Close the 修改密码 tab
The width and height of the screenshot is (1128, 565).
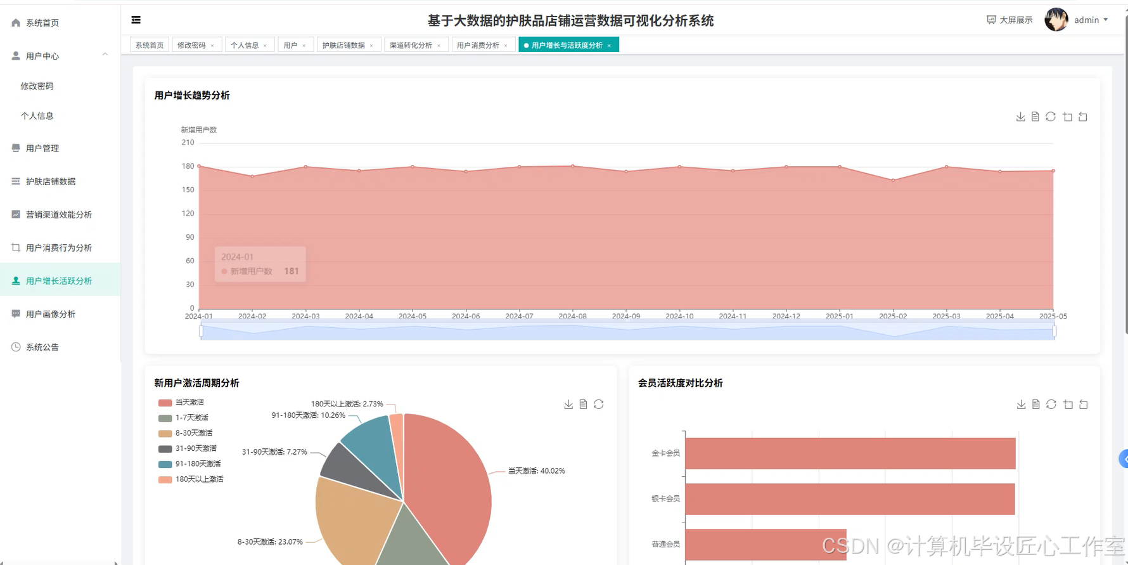click(212, 46)
